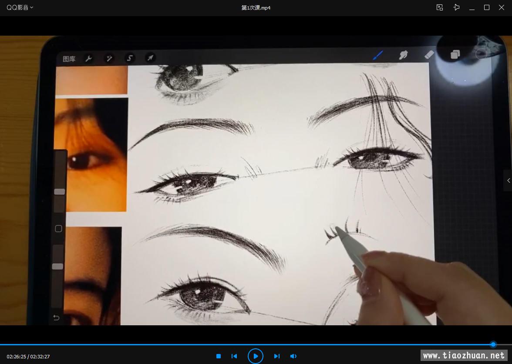512x364 pixels.
Task: Click the eye reference photo with bangs
Action: coord(91,155)
